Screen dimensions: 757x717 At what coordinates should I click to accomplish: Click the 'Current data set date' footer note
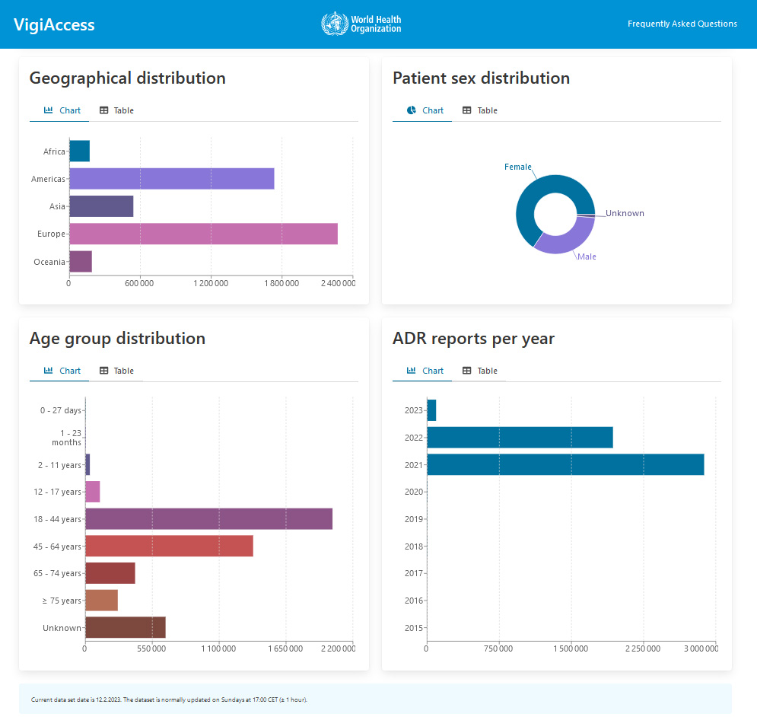point(169,699)
